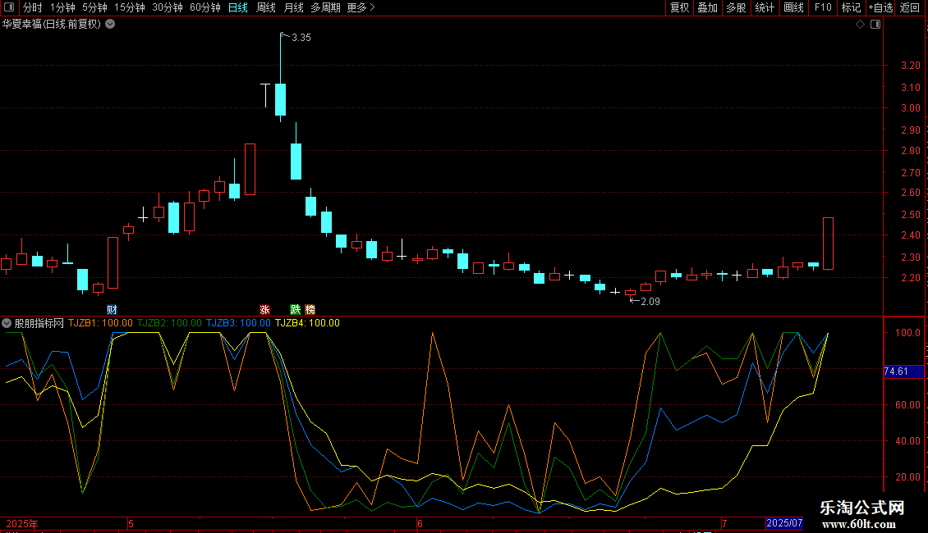Click the 叠加 overlay button

pyautogui.click(x=708, y=7)
